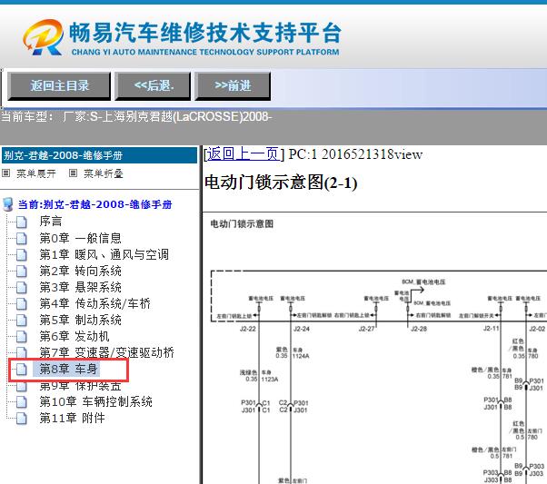Click connector label J2-27 in diagram

point(367,329)
